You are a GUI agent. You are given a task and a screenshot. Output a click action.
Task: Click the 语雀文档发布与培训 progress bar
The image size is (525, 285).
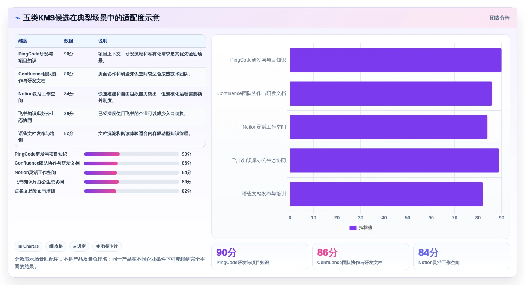[131, 191]
